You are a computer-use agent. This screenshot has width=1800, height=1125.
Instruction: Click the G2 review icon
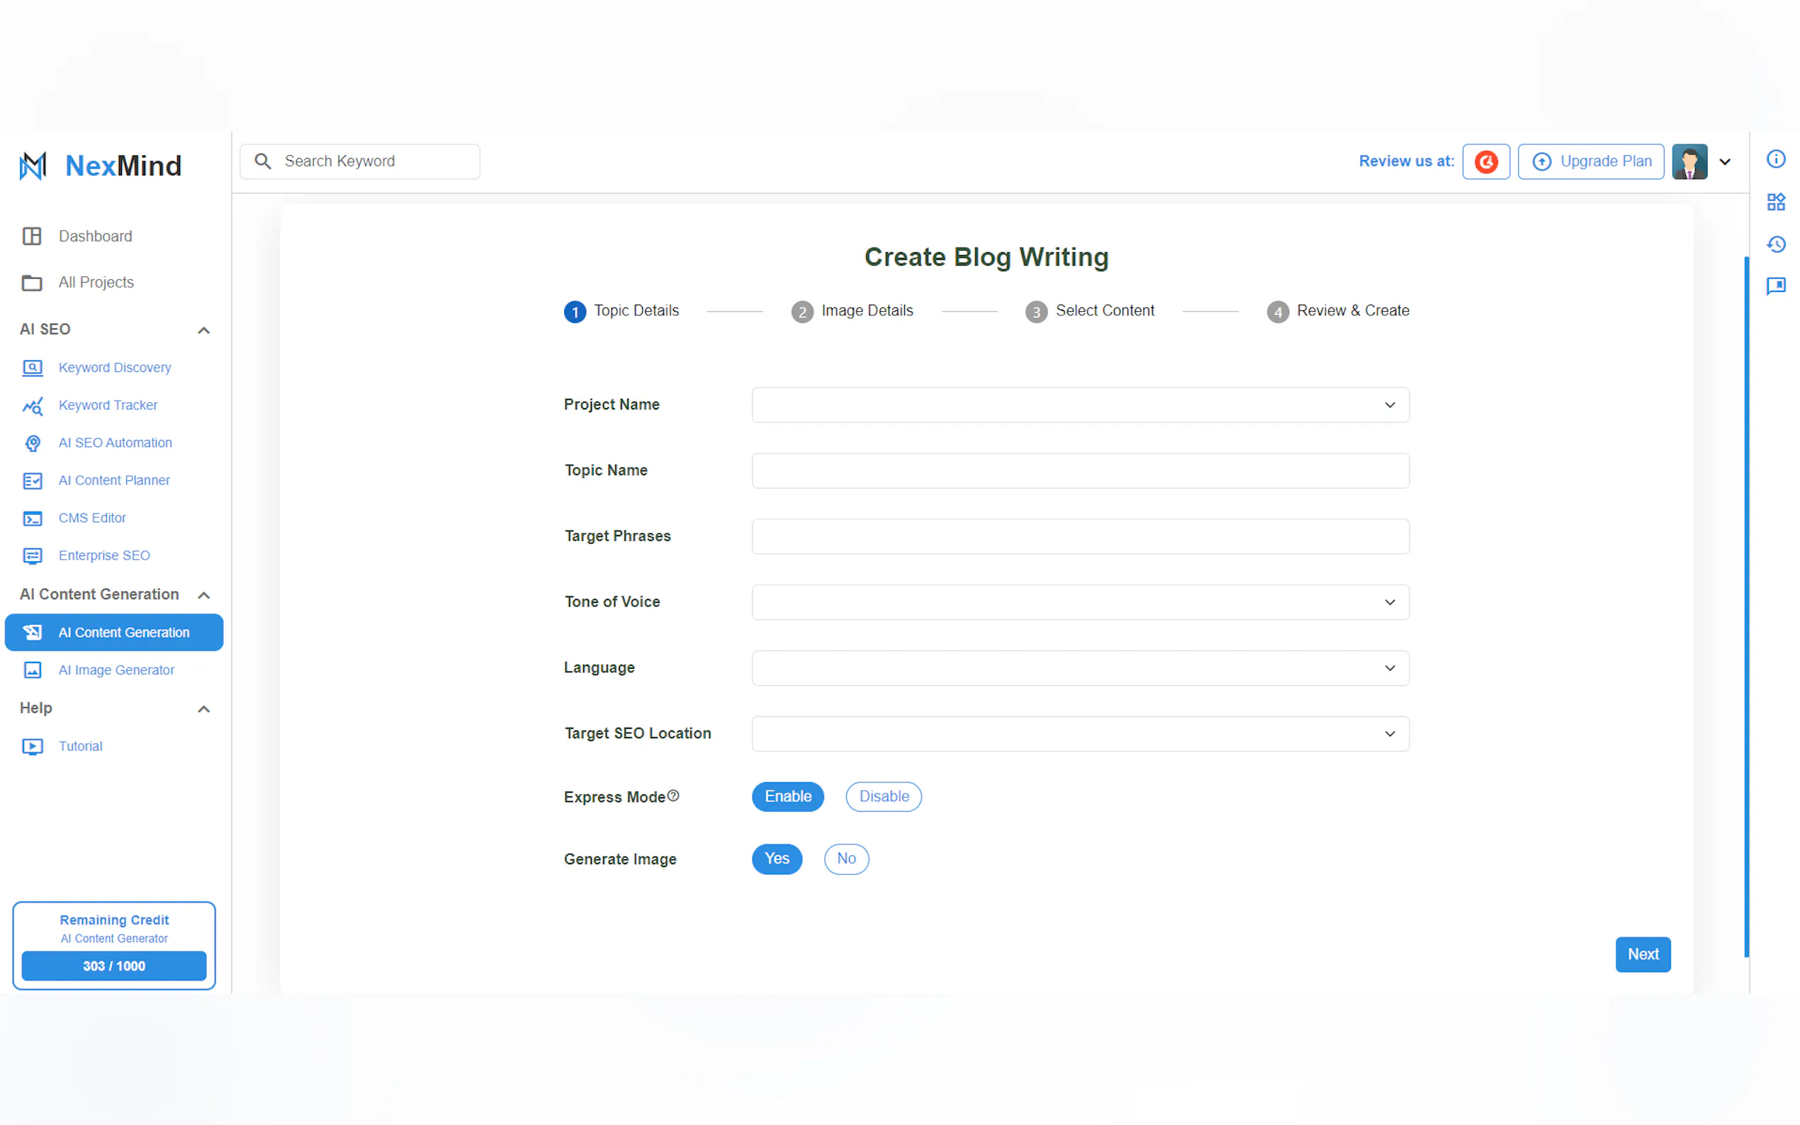coord(1485,162)
